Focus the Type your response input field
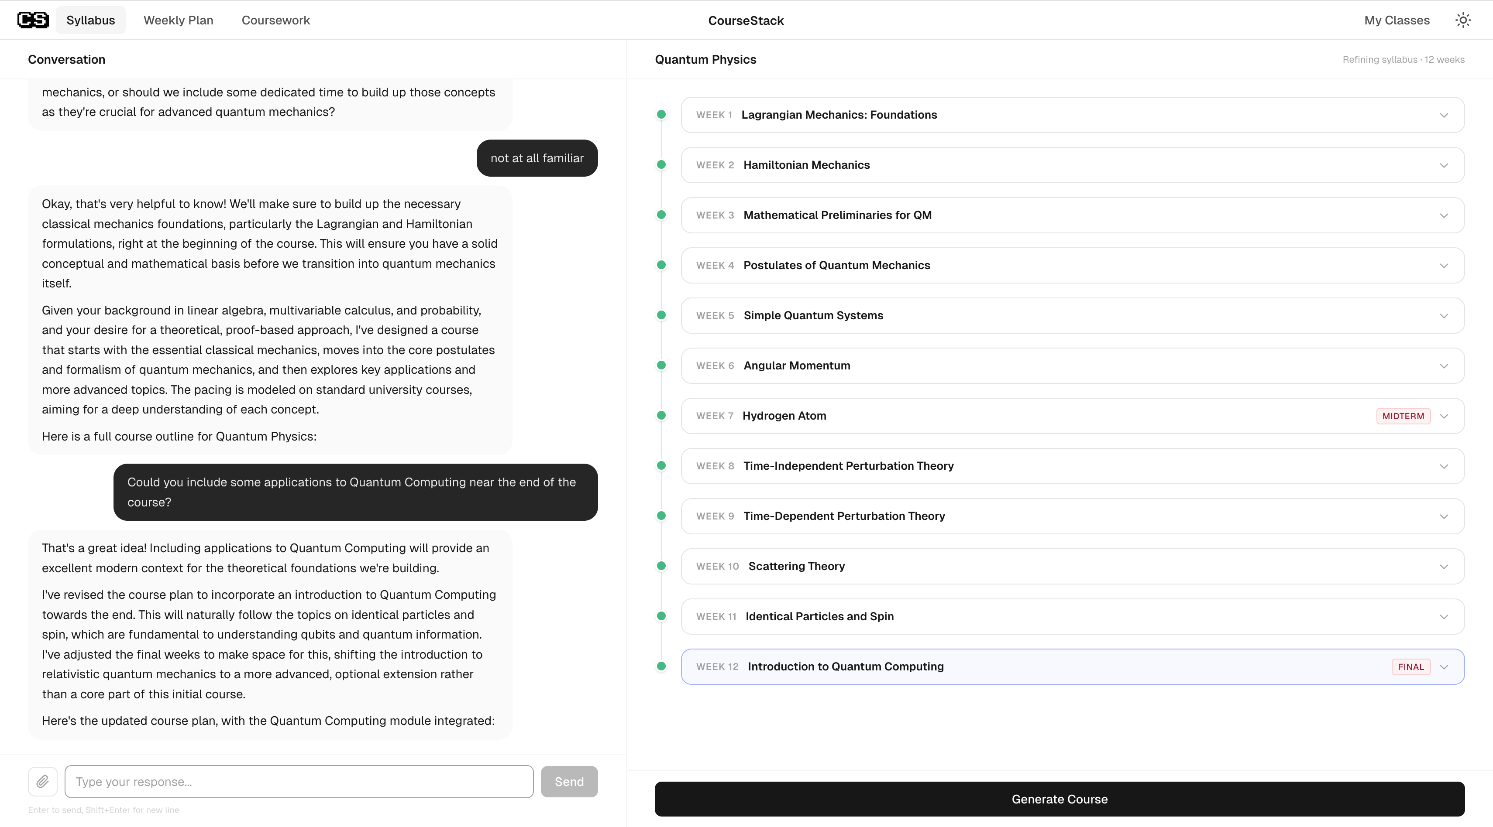The width and height of the screenshot is (1493, 827). point(299,781)
